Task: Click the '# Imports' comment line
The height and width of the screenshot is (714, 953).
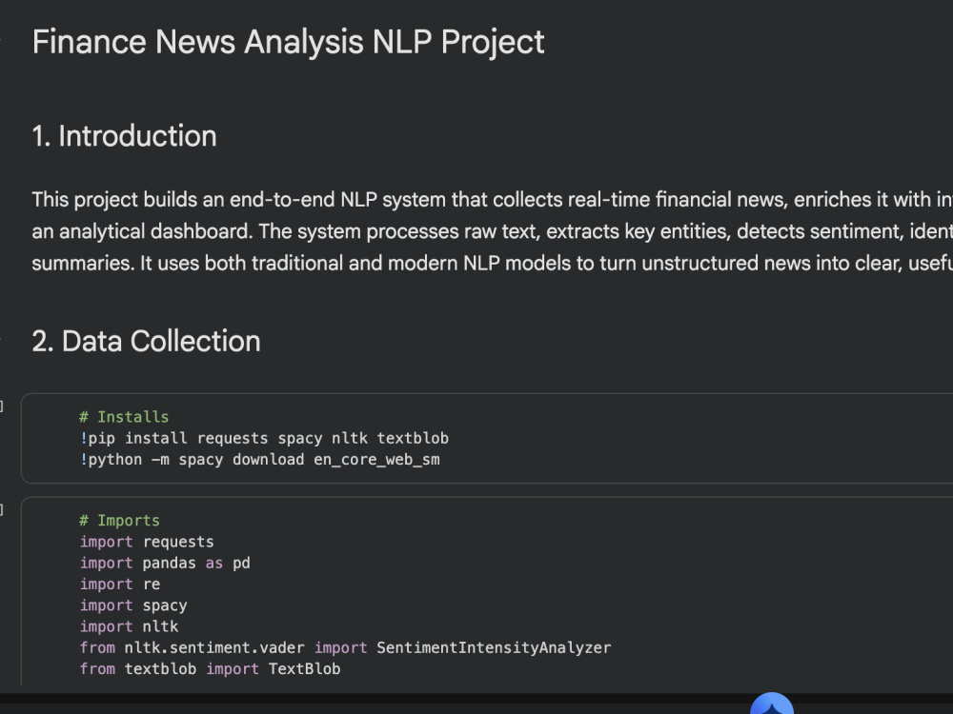Action: pos(120,521)
